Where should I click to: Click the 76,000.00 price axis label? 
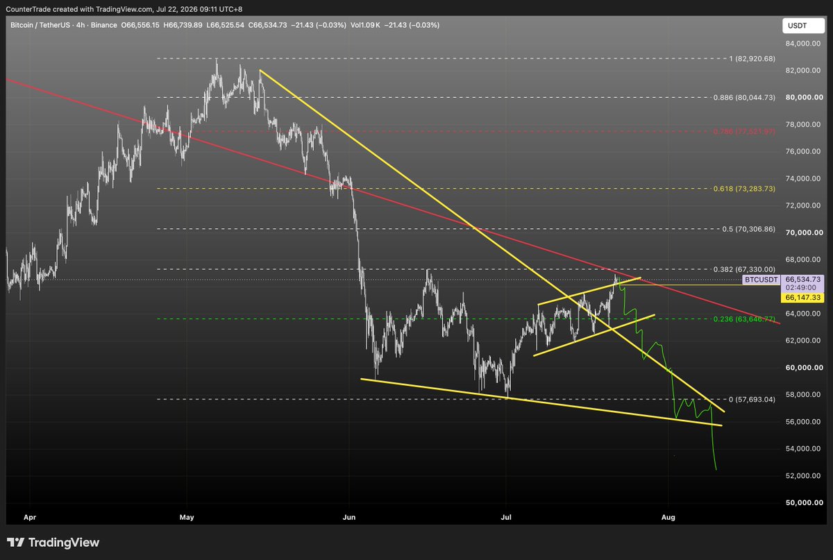tap(805, 151)
